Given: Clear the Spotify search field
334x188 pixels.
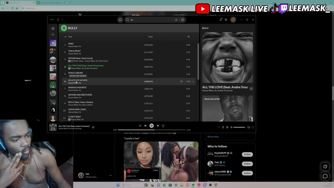Looking at the screenshot, I should (176, 20).
